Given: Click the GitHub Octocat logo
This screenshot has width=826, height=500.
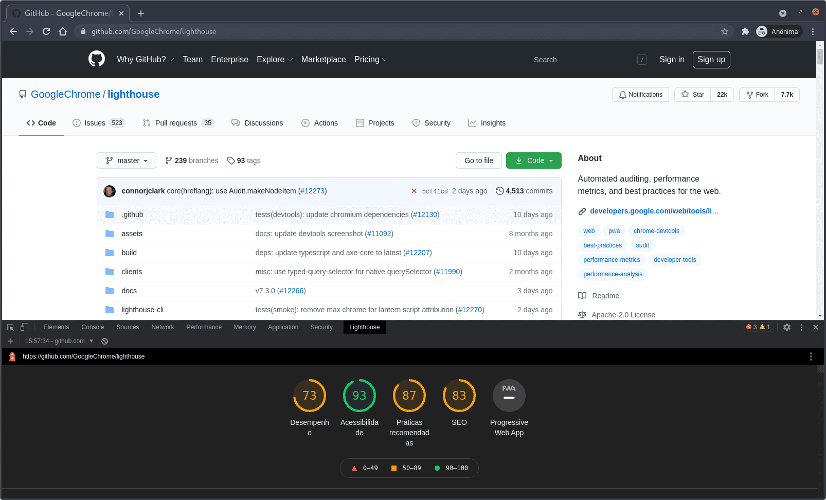Looking at the screenshot, I should (97, 59).
